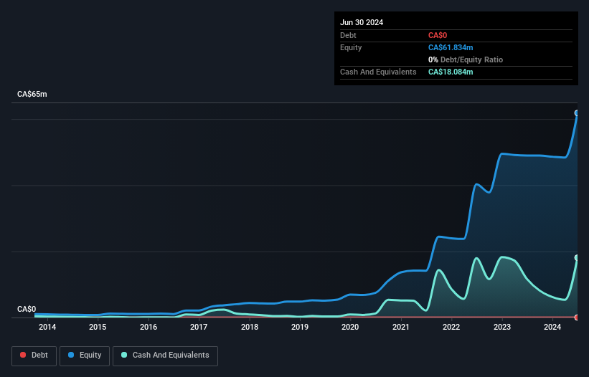Click the CA$0 y-axis label
The width and height of the screenshot is (589, 377).
click(27, 309)
